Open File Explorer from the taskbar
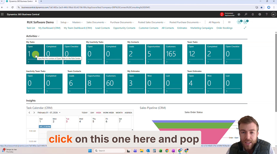This screenshot has height=154, width=277. [x=141, y=151]
